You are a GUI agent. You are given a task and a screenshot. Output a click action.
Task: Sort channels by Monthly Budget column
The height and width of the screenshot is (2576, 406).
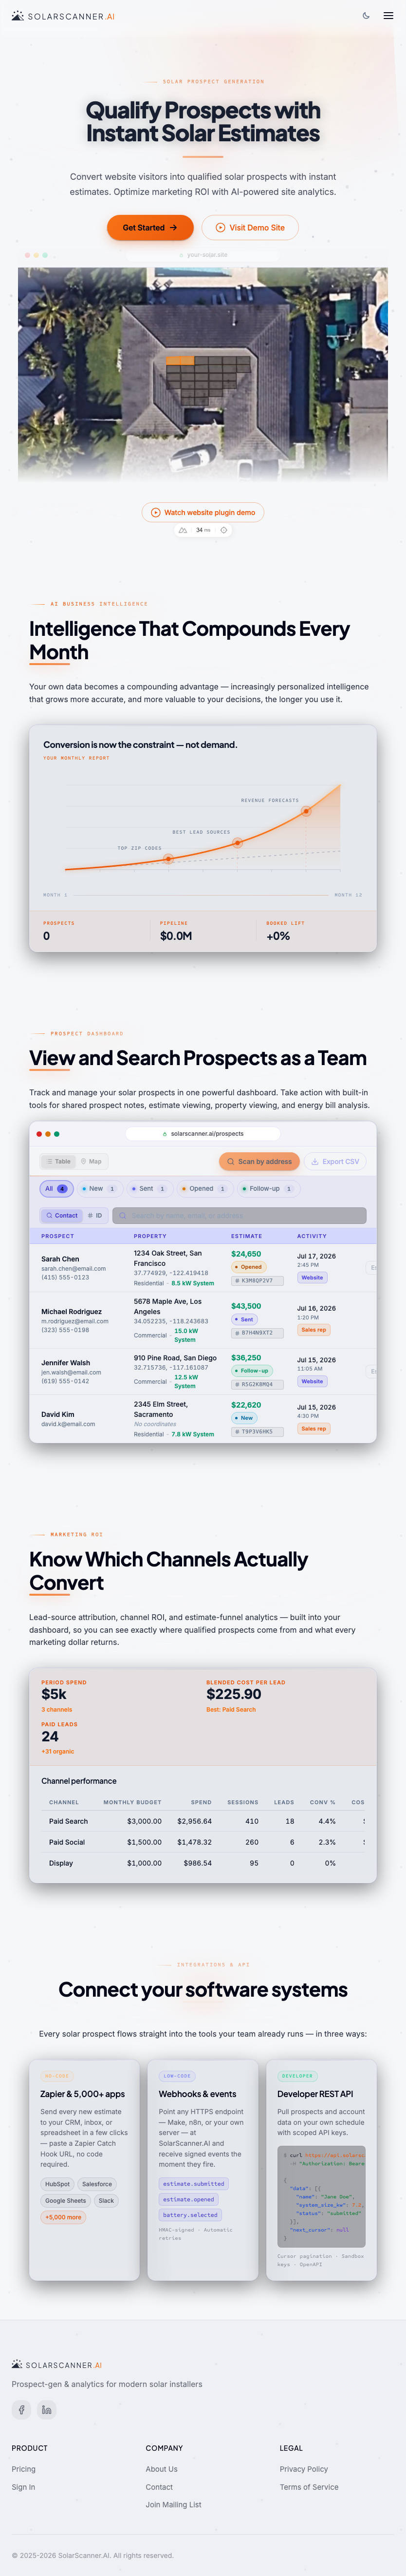click(132, 1802)
